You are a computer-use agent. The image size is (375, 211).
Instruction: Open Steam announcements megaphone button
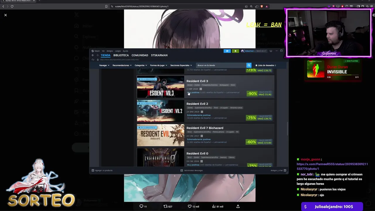[x=227, y=51]
